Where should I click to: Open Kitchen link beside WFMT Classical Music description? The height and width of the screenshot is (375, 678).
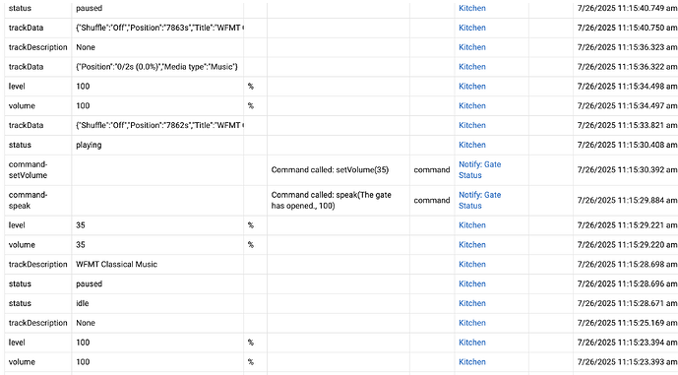pyautogui.click(x=472, y=265)
